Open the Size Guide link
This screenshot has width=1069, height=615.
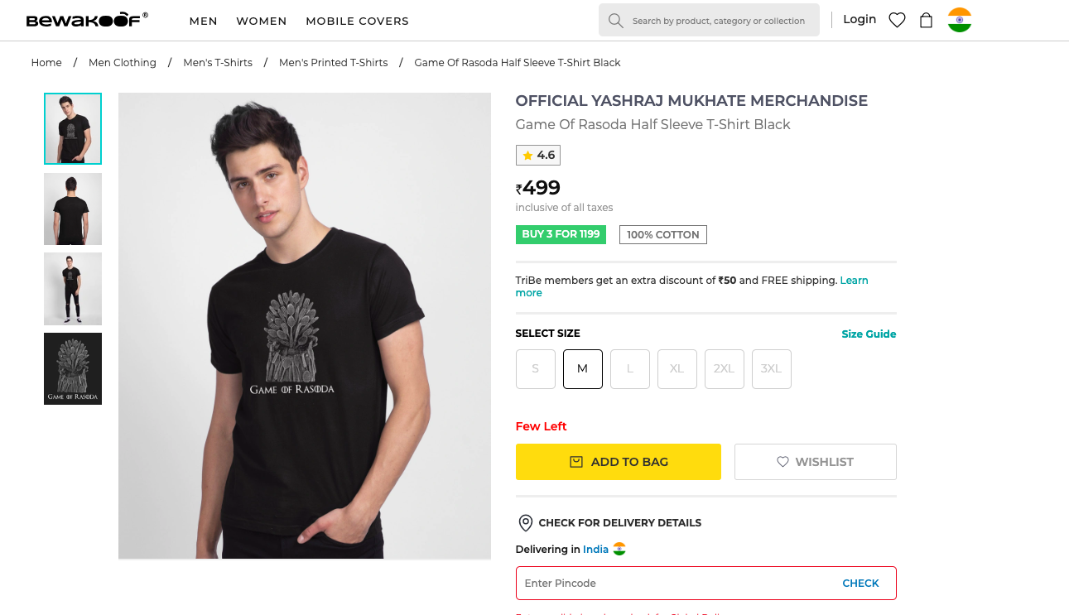[x=869, y=334]
